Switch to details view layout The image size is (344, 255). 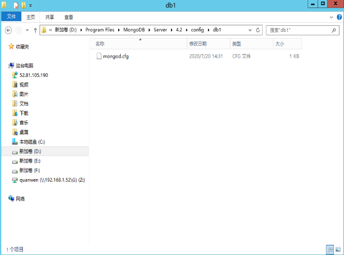330,249
